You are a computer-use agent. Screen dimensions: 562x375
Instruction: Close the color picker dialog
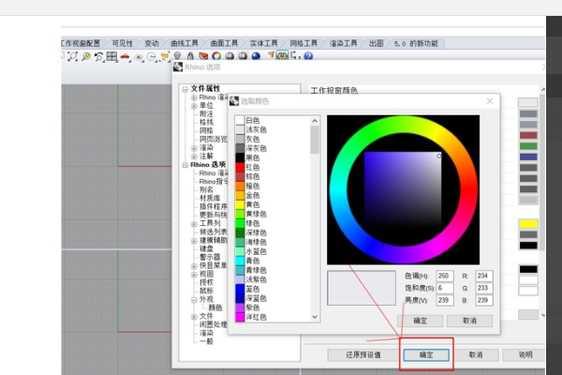(x=490, y=100)
